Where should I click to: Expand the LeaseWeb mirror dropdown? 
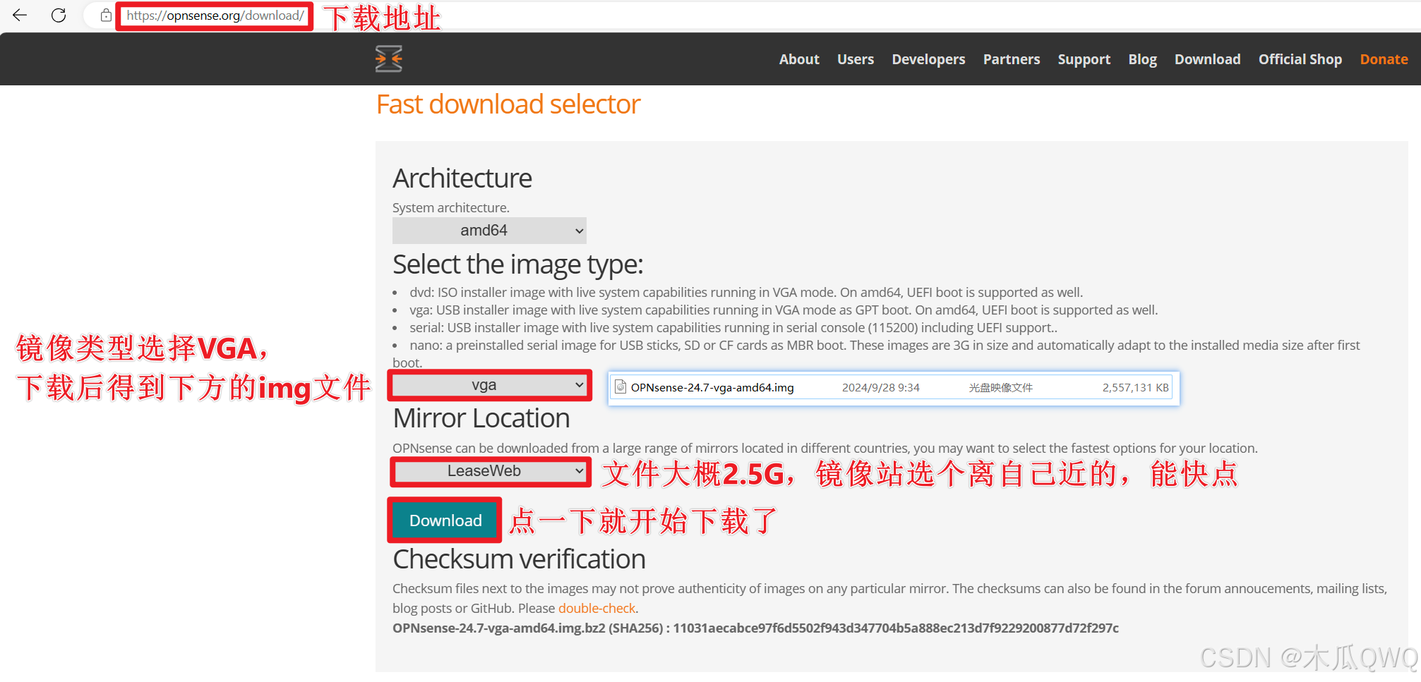491,471
